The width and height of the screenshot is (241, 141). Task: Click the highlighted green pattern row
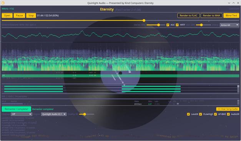pos(121,76)
